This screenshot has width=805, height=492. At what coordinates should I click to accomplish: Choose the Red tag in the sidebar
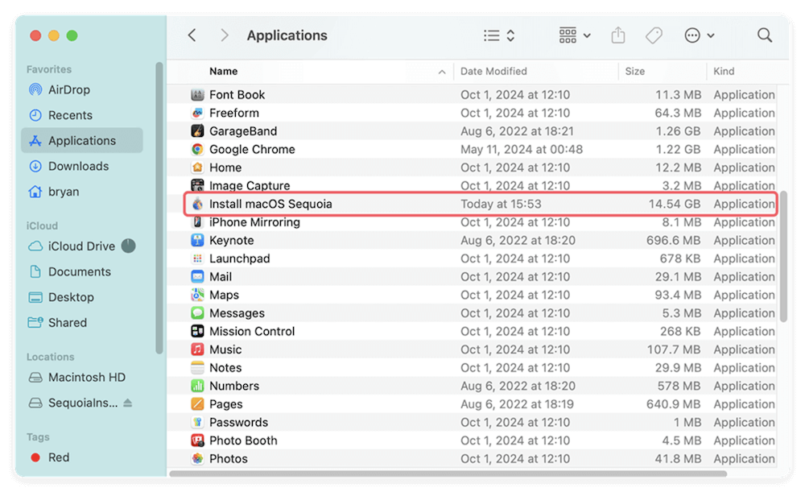point(58,457)
